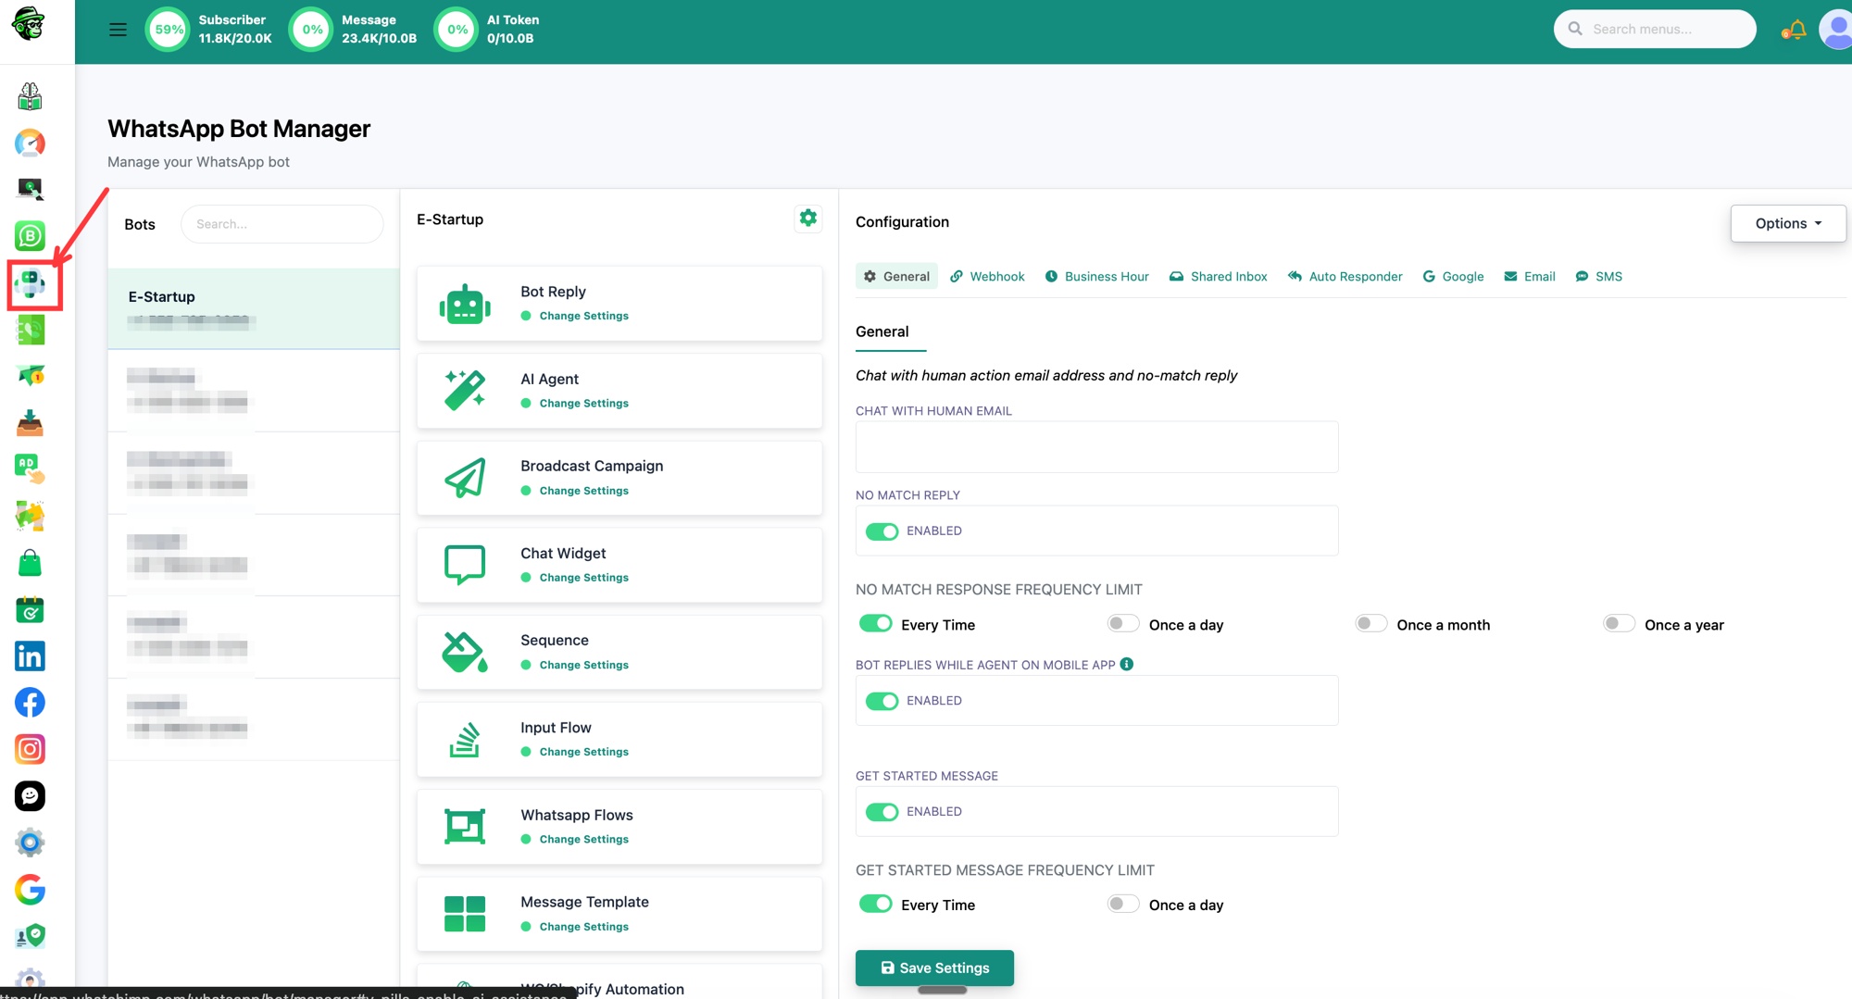Click the Bots search field

click(282, 224)
